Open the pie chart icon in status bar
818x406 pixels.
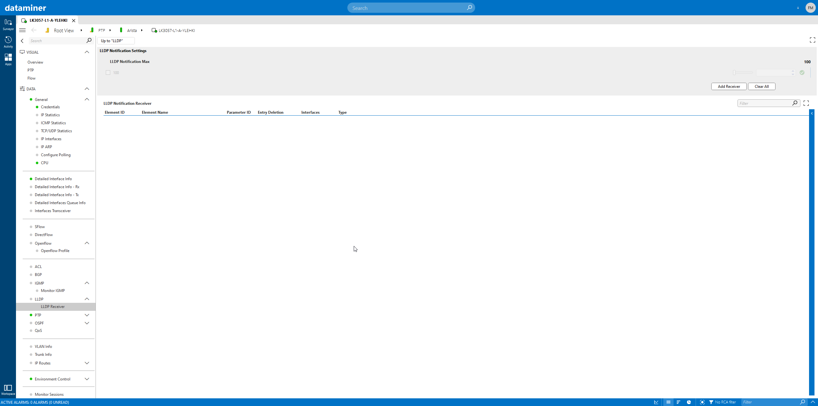point(689,402)
